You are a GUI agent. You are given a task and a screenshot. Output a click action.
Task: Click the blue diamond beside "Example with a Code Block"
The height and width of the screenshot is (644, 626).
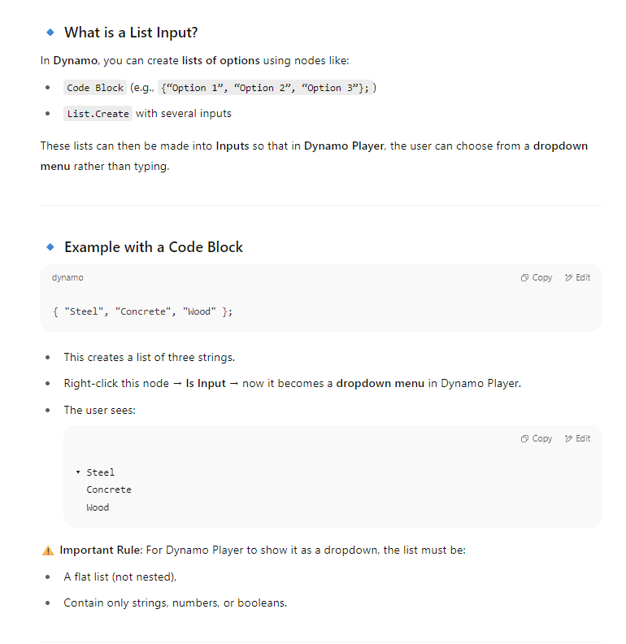(x=50, y=246)
